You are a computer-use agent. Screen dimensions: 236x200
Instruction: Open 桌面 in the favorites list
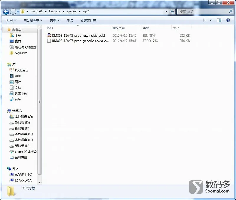click(18, 41)
